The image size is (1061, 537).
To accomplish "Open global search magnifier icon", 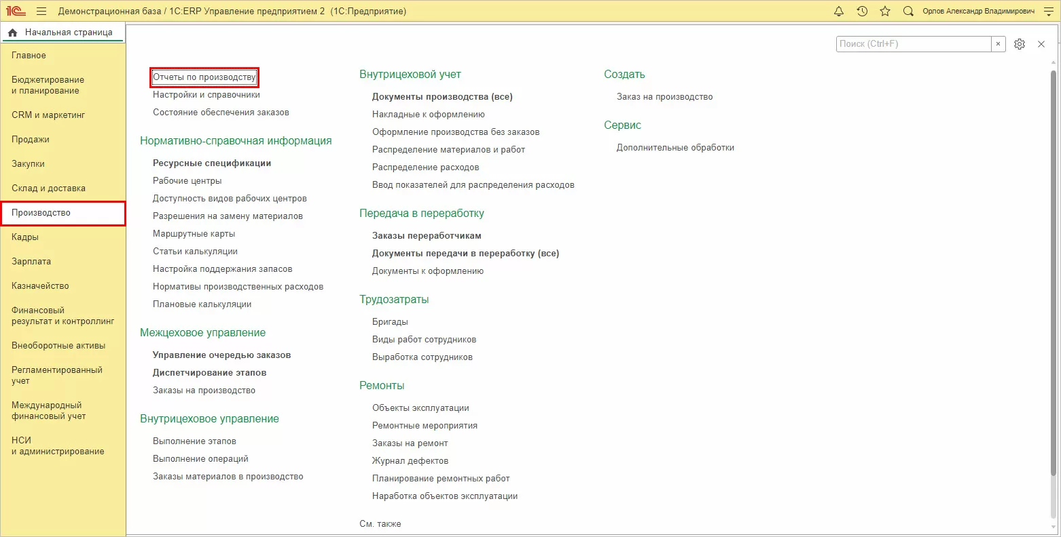I will pyautogui.click(x=908, y=12).
